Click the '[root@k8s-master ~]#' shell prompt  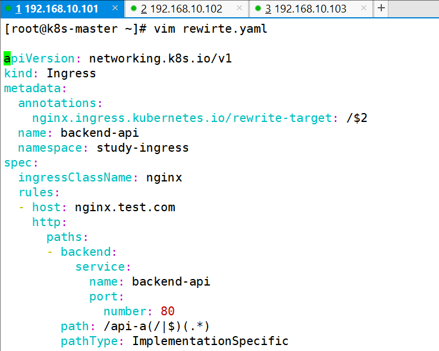tap(76, 29)
